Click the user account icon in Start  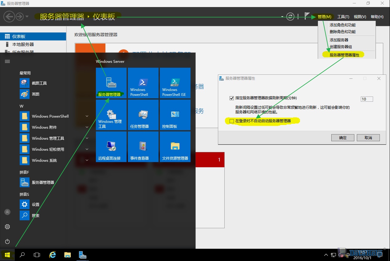[7, 212]
